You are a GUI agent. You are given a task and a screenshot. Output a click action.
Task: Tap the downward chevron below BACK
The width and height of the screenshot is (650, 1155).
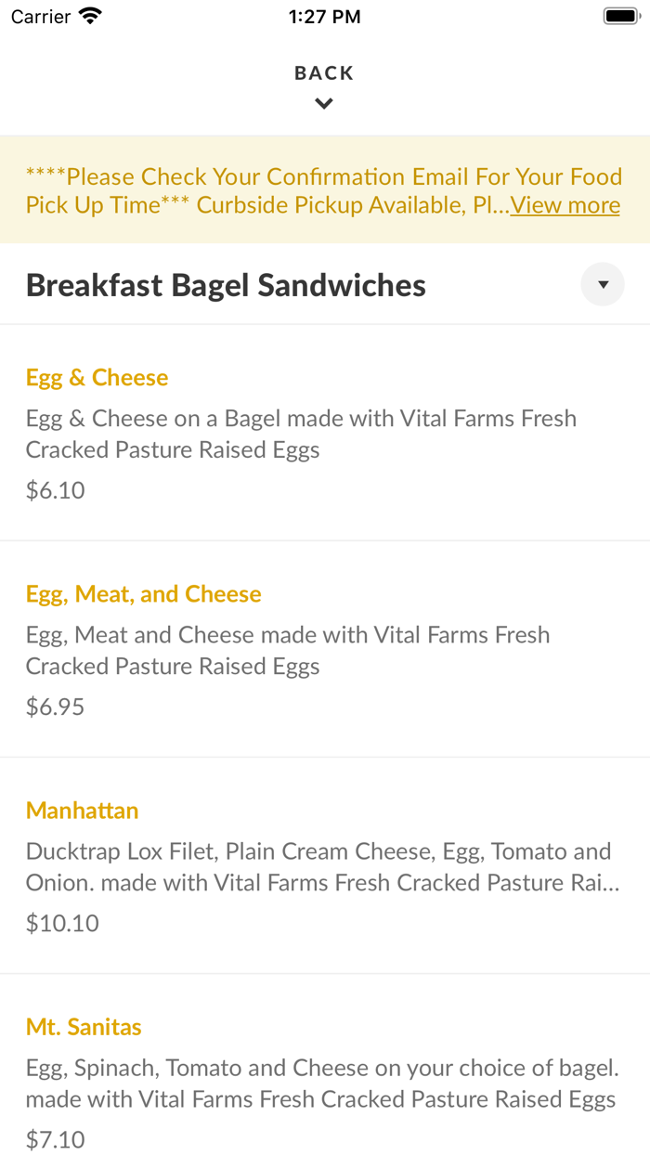coord(323,103)
